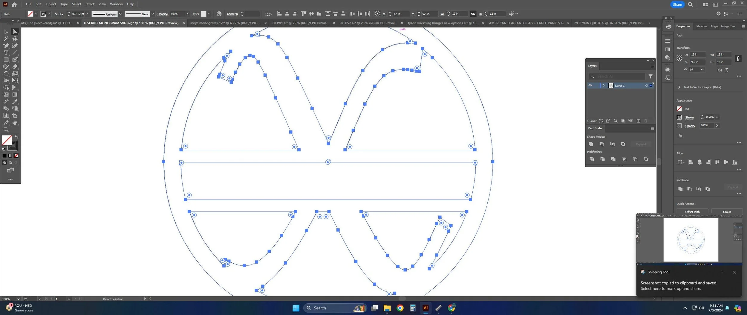Switch to script monograms.dxf document tab
The image size is (747, 315).
pos(225,23)
